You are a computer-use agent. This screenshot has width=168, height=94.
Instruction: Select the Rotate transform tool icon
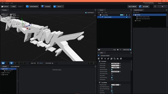[x=15, y=63]
